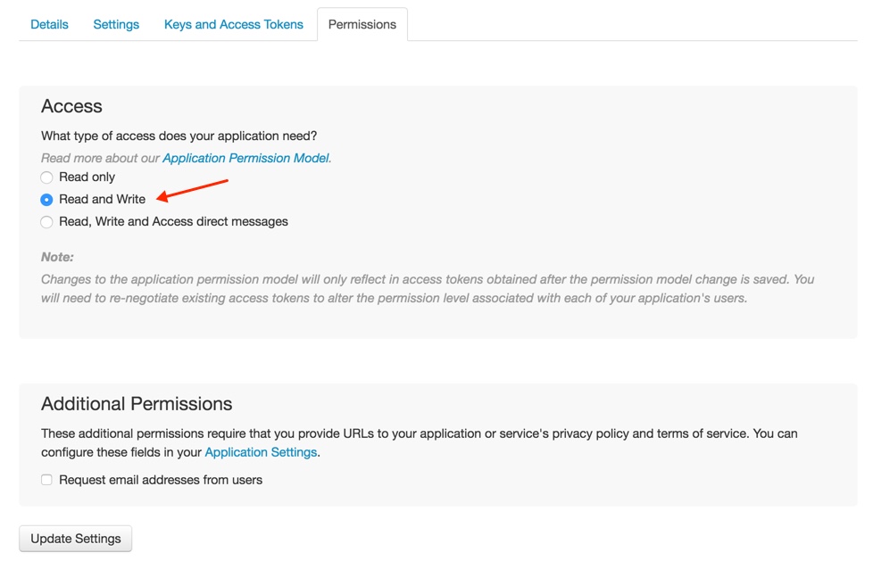Select the Read and Write radio button
This screenshot has width=873, height=569.
click(x=46, y=200)
